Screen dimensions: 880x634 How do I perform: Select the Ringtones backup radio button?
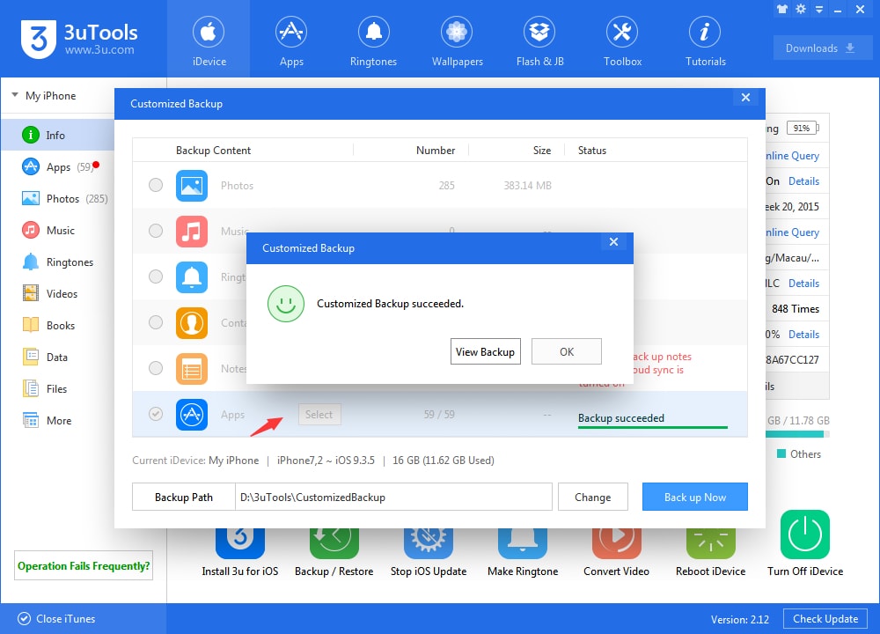tap(156, 276)
